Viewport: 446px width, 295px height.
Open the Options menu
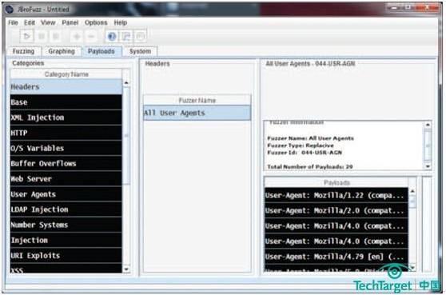[x=96, y=22]
